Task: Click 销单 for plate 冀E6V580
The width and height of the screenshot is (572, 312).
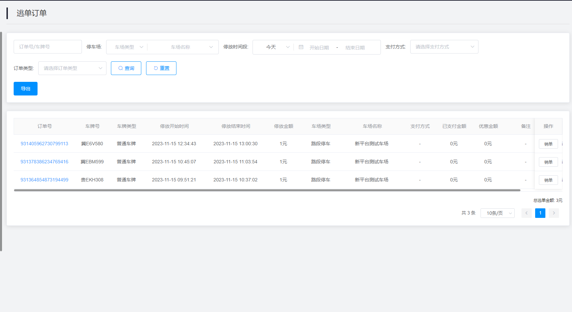Action: pos(548,144)
